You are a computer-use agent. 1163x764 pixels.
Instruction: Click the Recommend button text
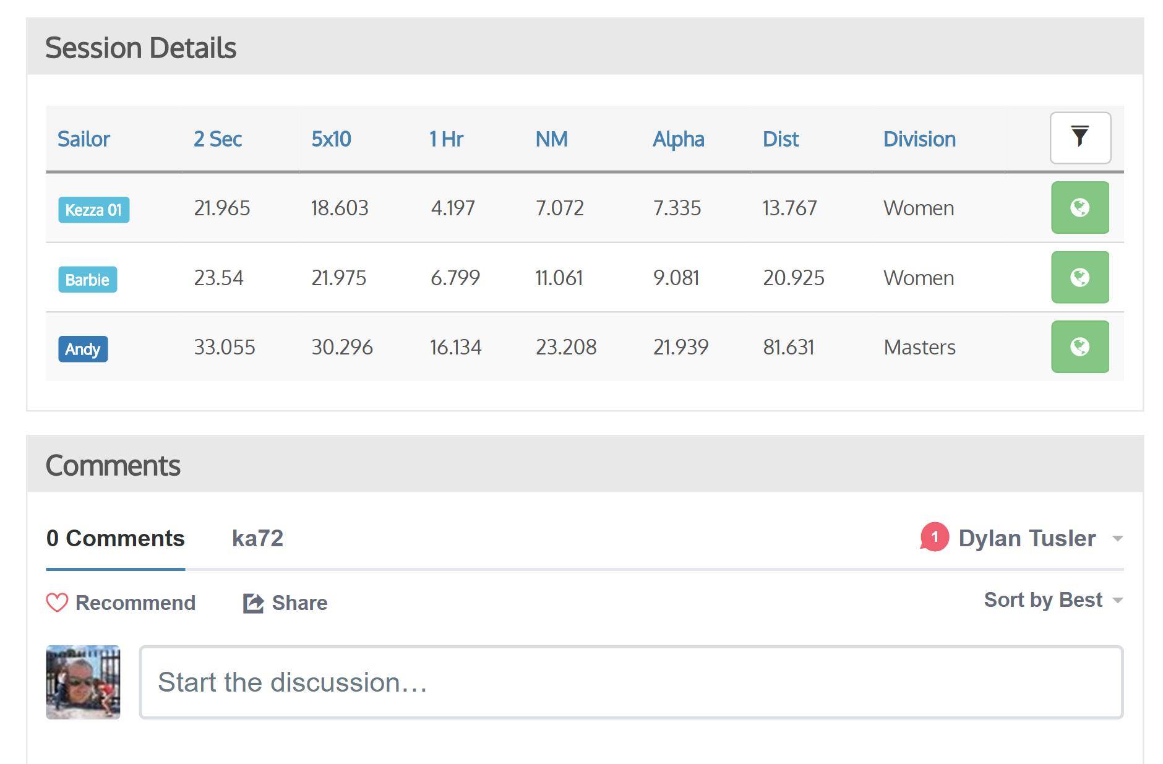pos(135,603)
